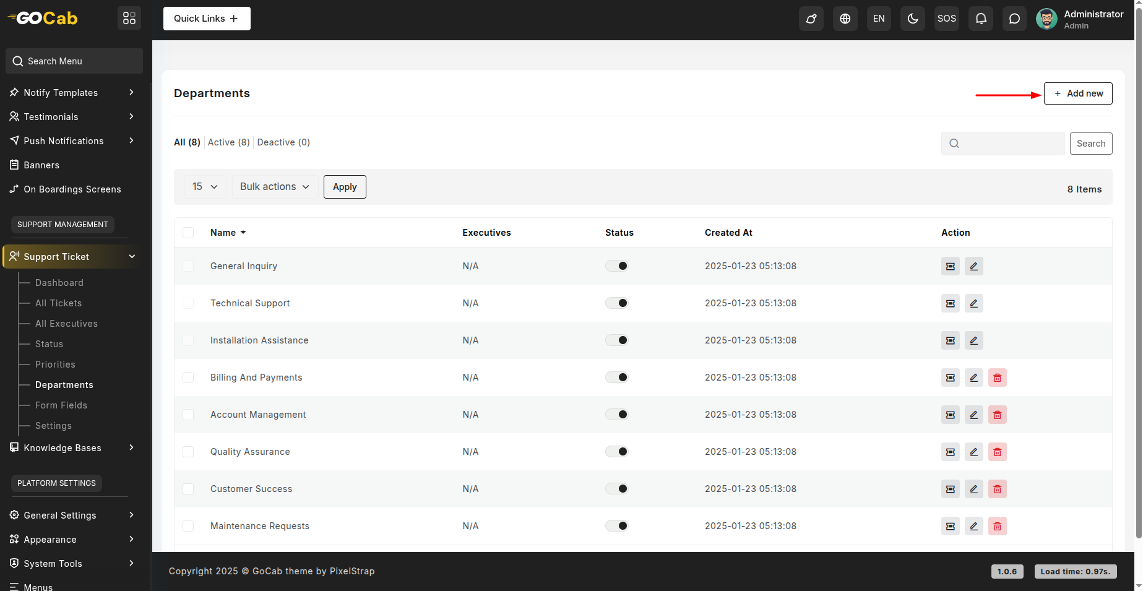Toggle status of Quality Assurance department
The width and height of the screenshot is (1143, 591).
[x=616, y=452]
